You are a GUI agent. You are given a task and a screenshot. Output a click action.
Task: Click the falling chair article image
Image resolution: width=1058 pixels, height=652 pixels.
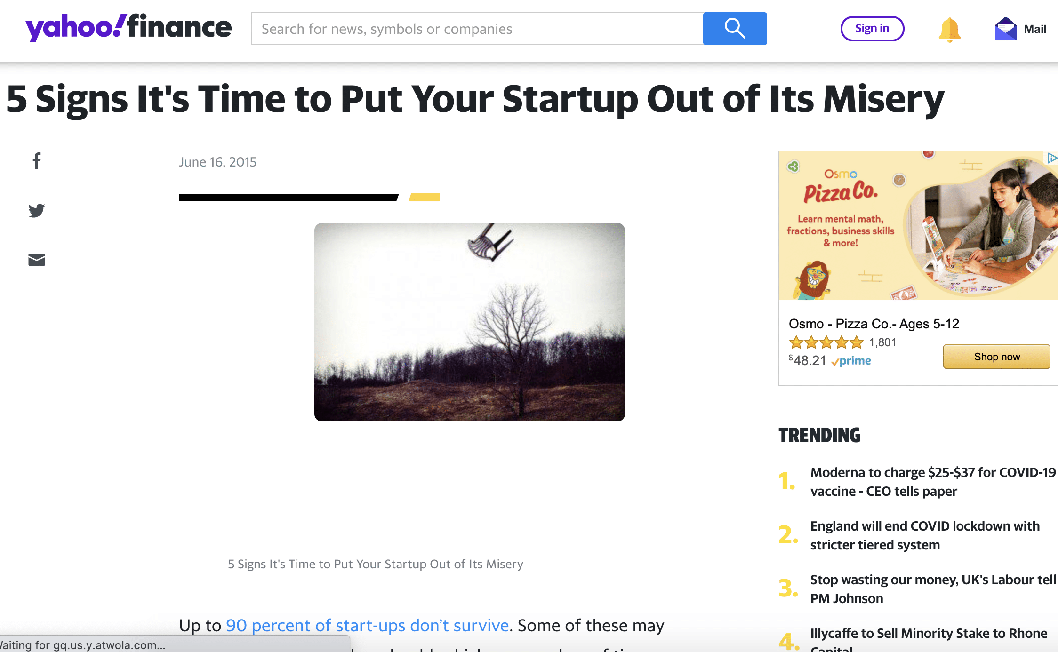click(x=469, y=322)
